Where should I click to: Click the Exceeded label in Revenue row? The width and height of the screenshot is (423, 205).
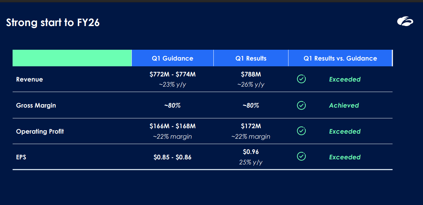click(x=345, y=79)
